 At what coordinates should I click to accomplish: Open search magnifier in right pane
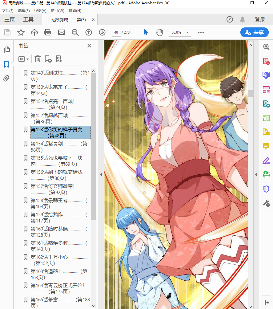point(266,47)
